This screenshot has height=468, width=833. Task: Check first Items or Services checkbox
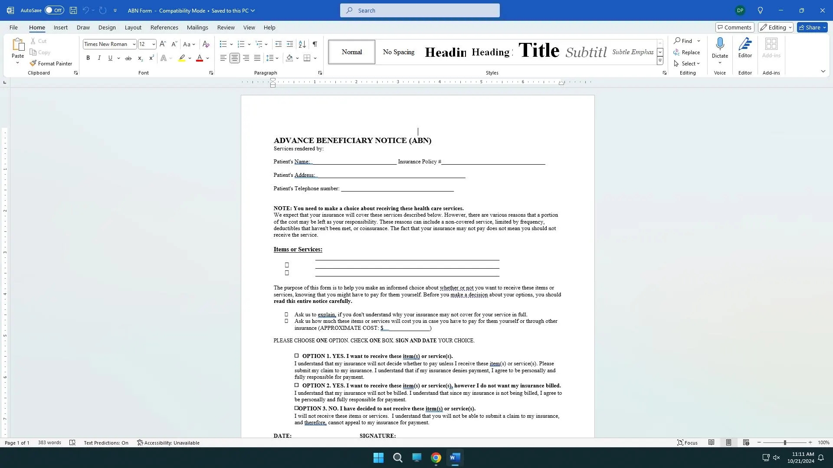[287, 265]
